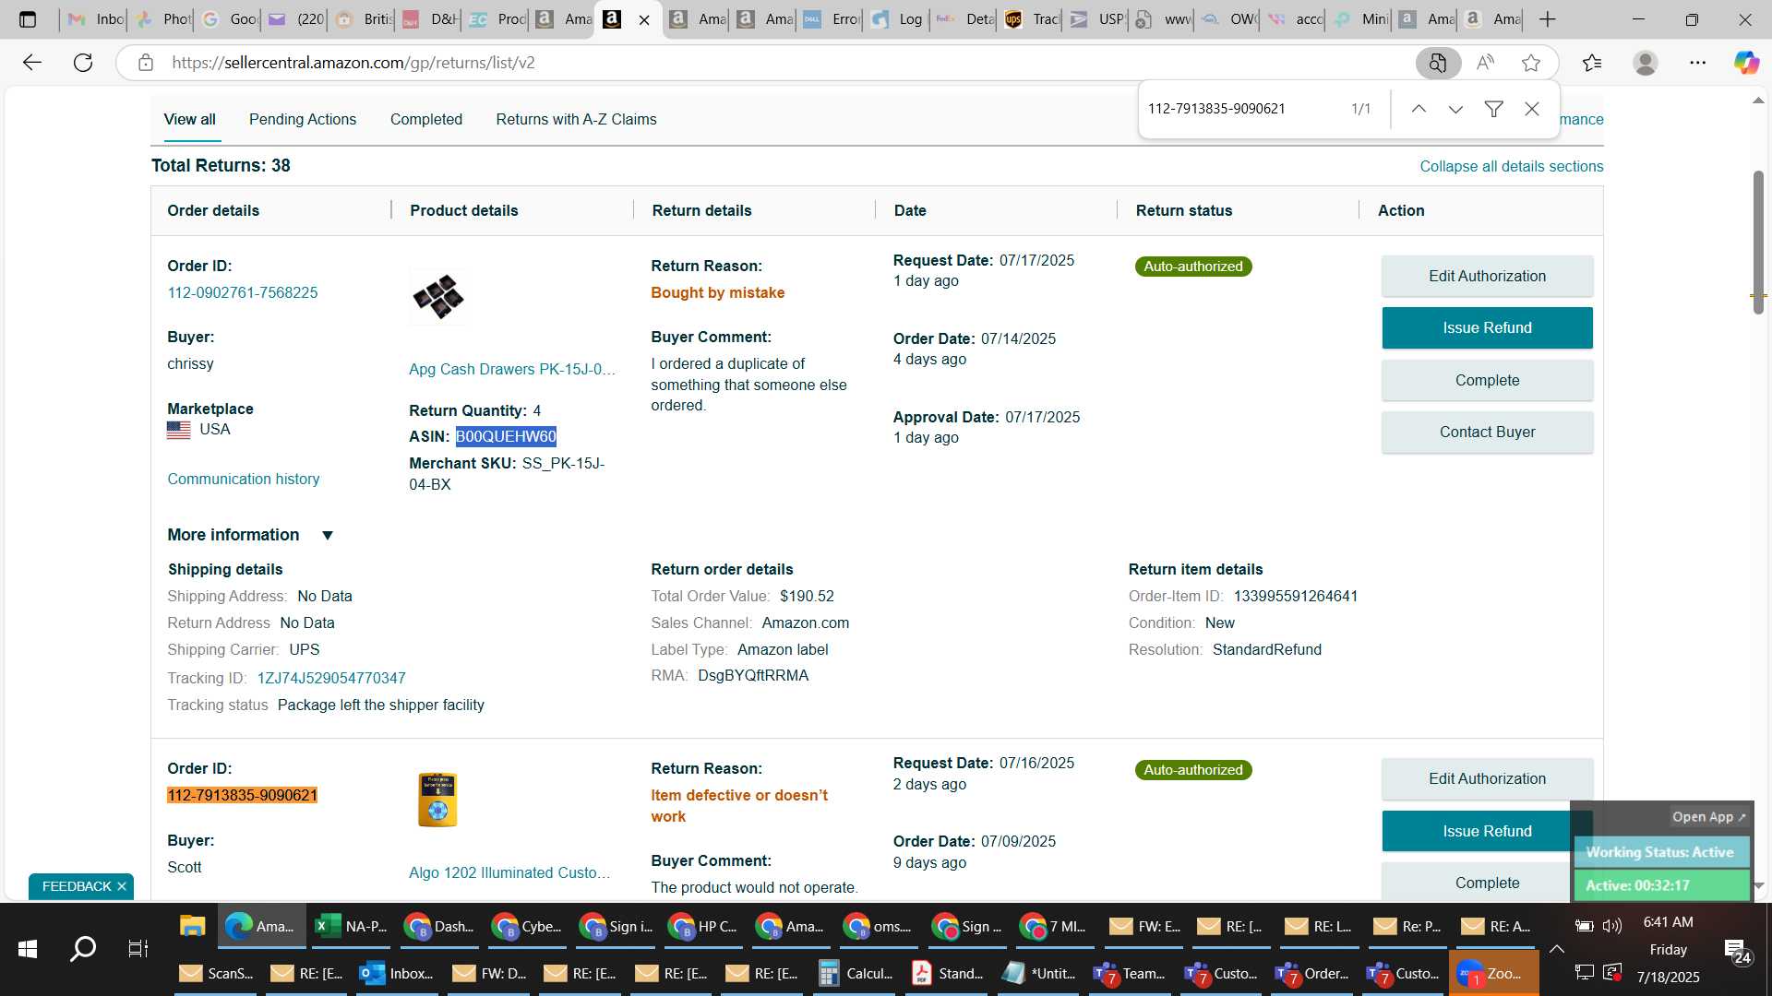Screen dimensions: 1772x996
Task: Open the FEEDBACK widget
Action: pyautogui.click(x=77, y=886)
